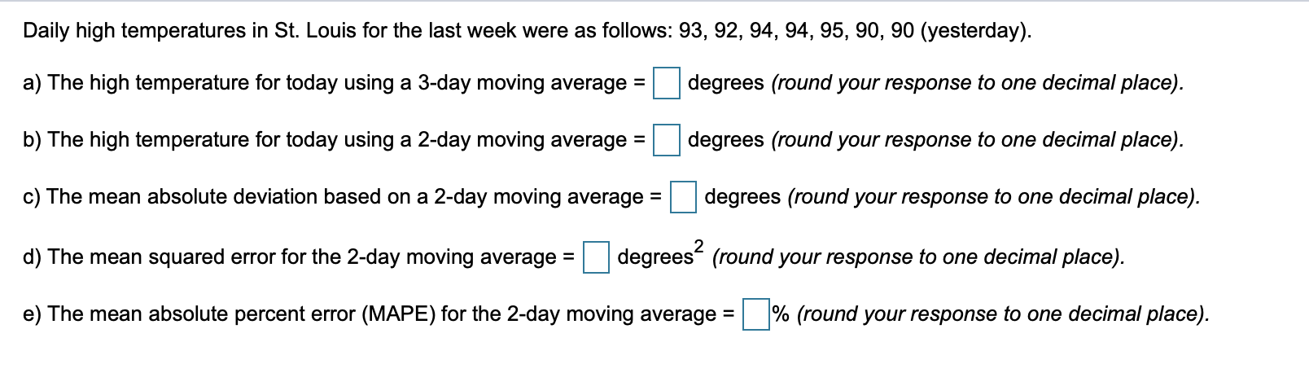Click the part a) 3-day moving average label
The height and width of the screenshot is (386, 1309).
(334, 84)
